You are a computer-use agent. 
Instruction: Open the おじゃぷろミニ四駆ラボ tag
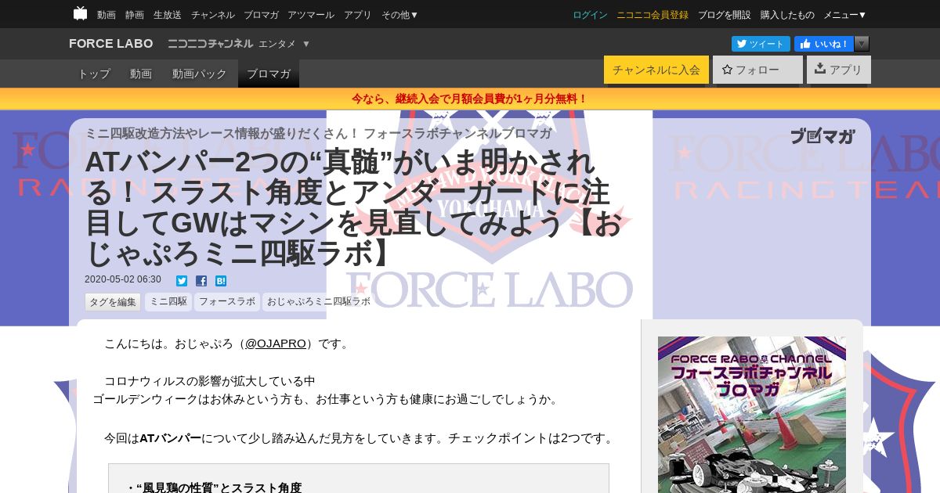[x=318, y=301]
